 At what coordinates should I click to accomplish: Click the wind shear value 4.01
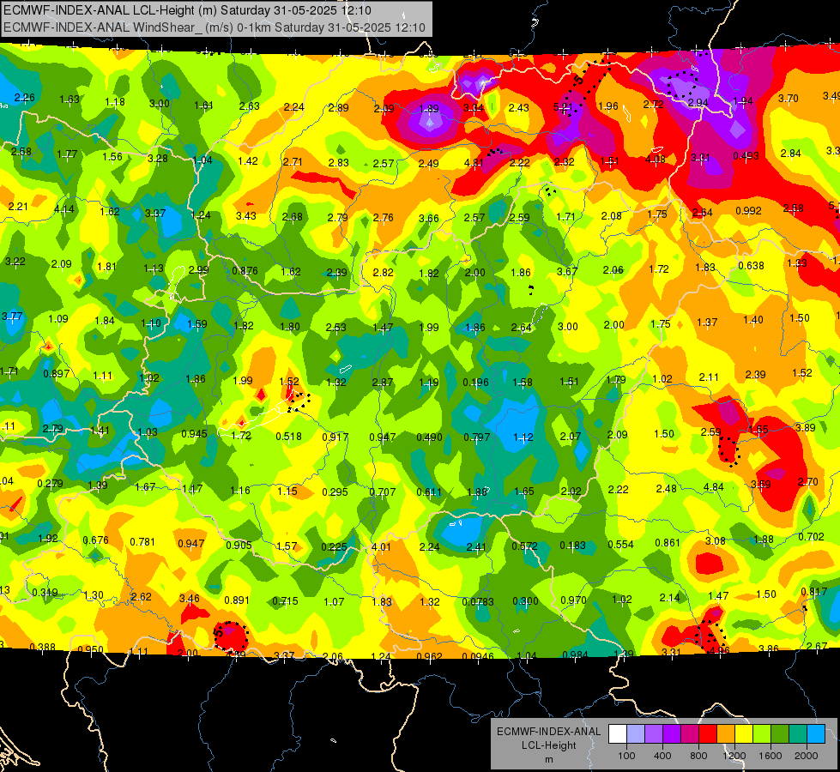(x=381, y=547)
